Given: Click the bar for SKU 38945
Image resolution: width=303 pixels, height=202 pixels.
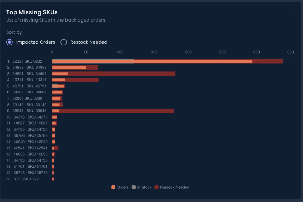Looking at the screenshot, I should point(113,111).
